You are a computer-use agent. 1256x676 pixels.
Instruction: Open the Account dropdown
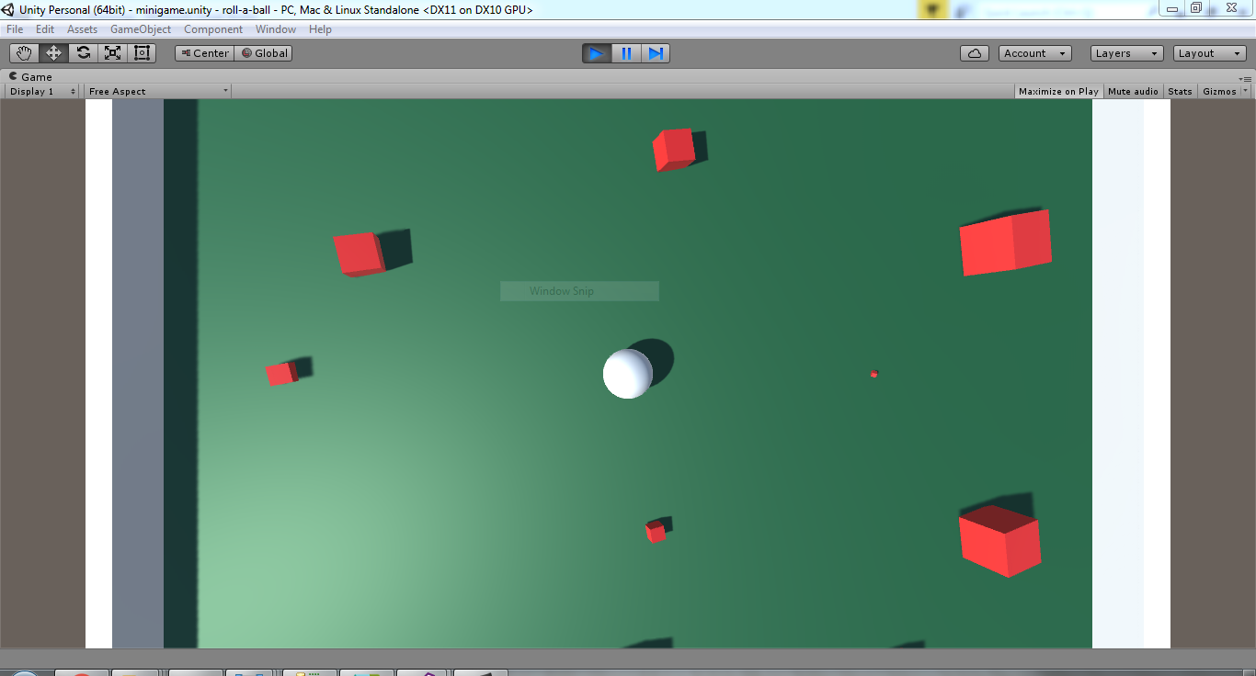1034,53
